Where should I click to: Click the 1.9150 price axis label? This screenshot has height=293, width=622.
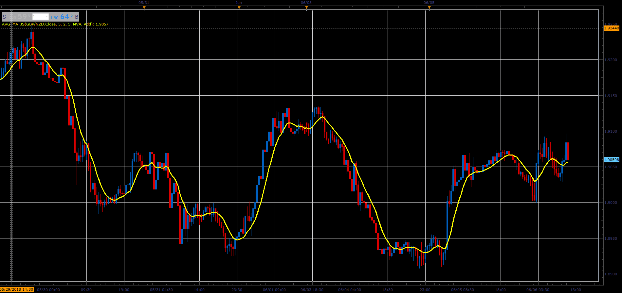[x=611, y=96]
